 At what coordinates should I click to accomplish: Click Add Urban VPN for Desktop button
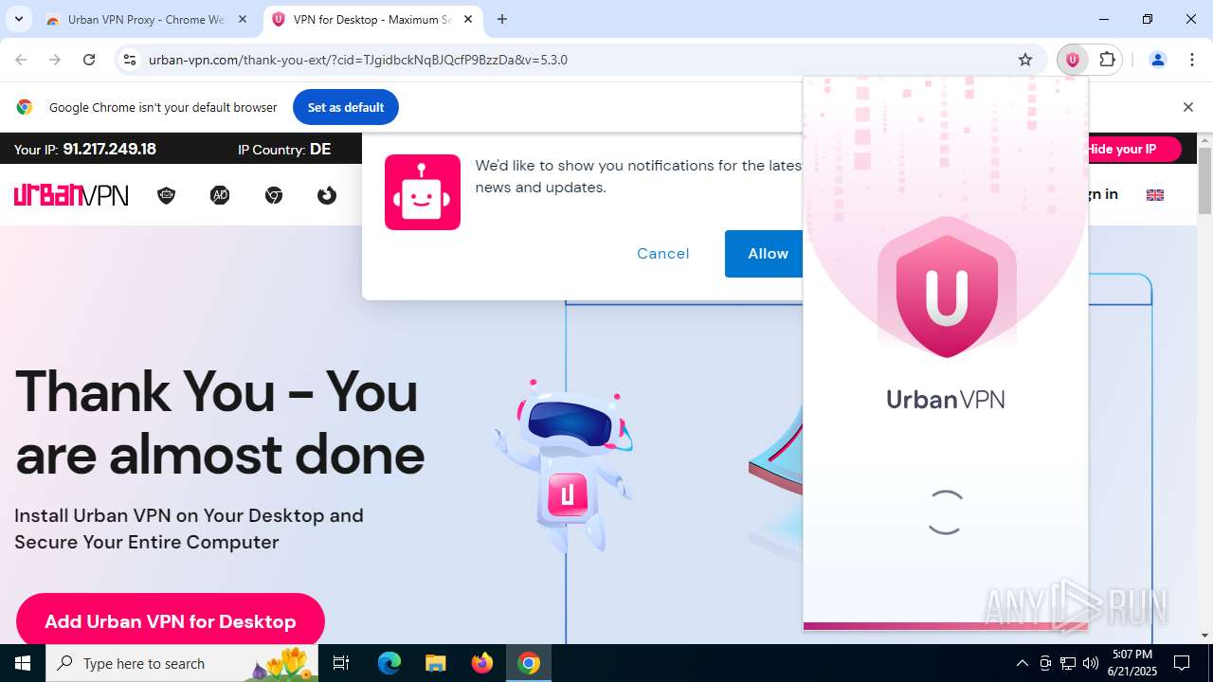click(171, 620)
